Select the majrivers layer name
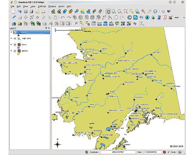Screen dimensions: 194x155 (x=26, y=38)
